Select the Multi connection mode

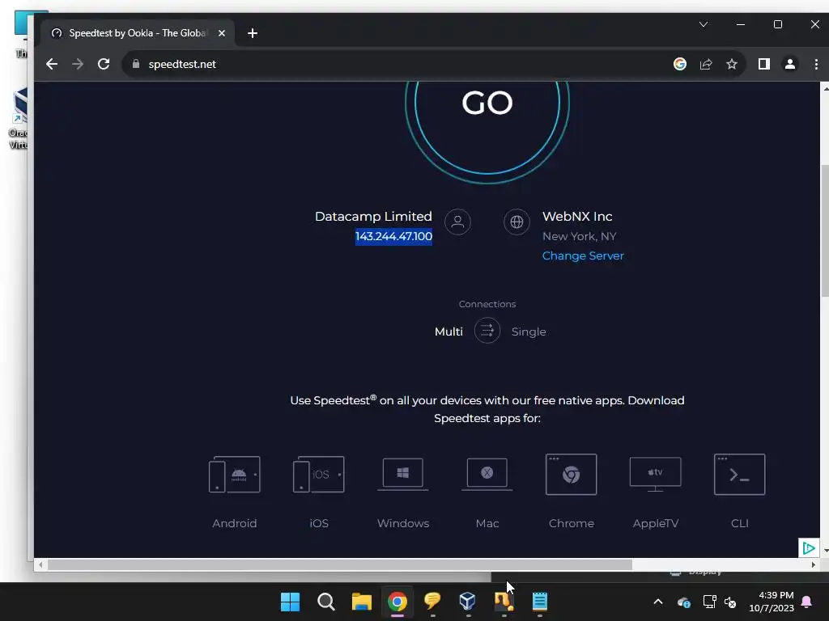click(449, 332)
